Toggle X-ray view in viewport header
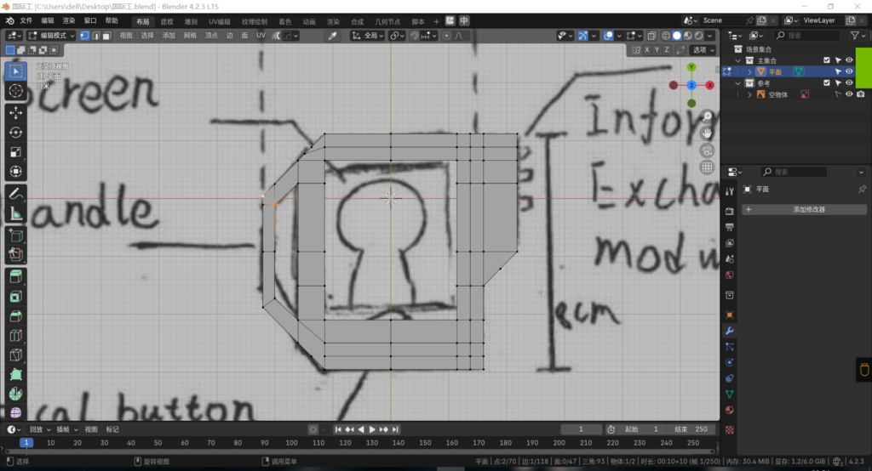The width and height of the screenshot is (872, 471). [x=651, y=36]
